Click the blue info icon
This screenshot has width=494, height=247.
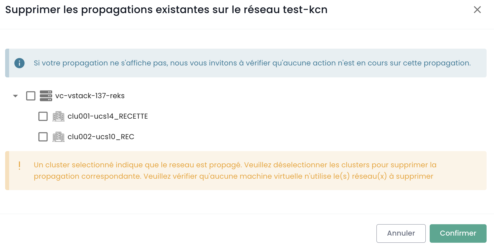pos(19,63)
